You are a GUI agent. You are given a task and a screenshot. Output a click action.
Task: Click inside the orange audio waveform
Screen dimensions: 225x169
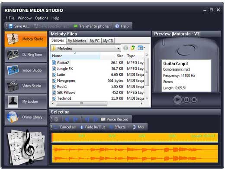(x=135, y=154)
